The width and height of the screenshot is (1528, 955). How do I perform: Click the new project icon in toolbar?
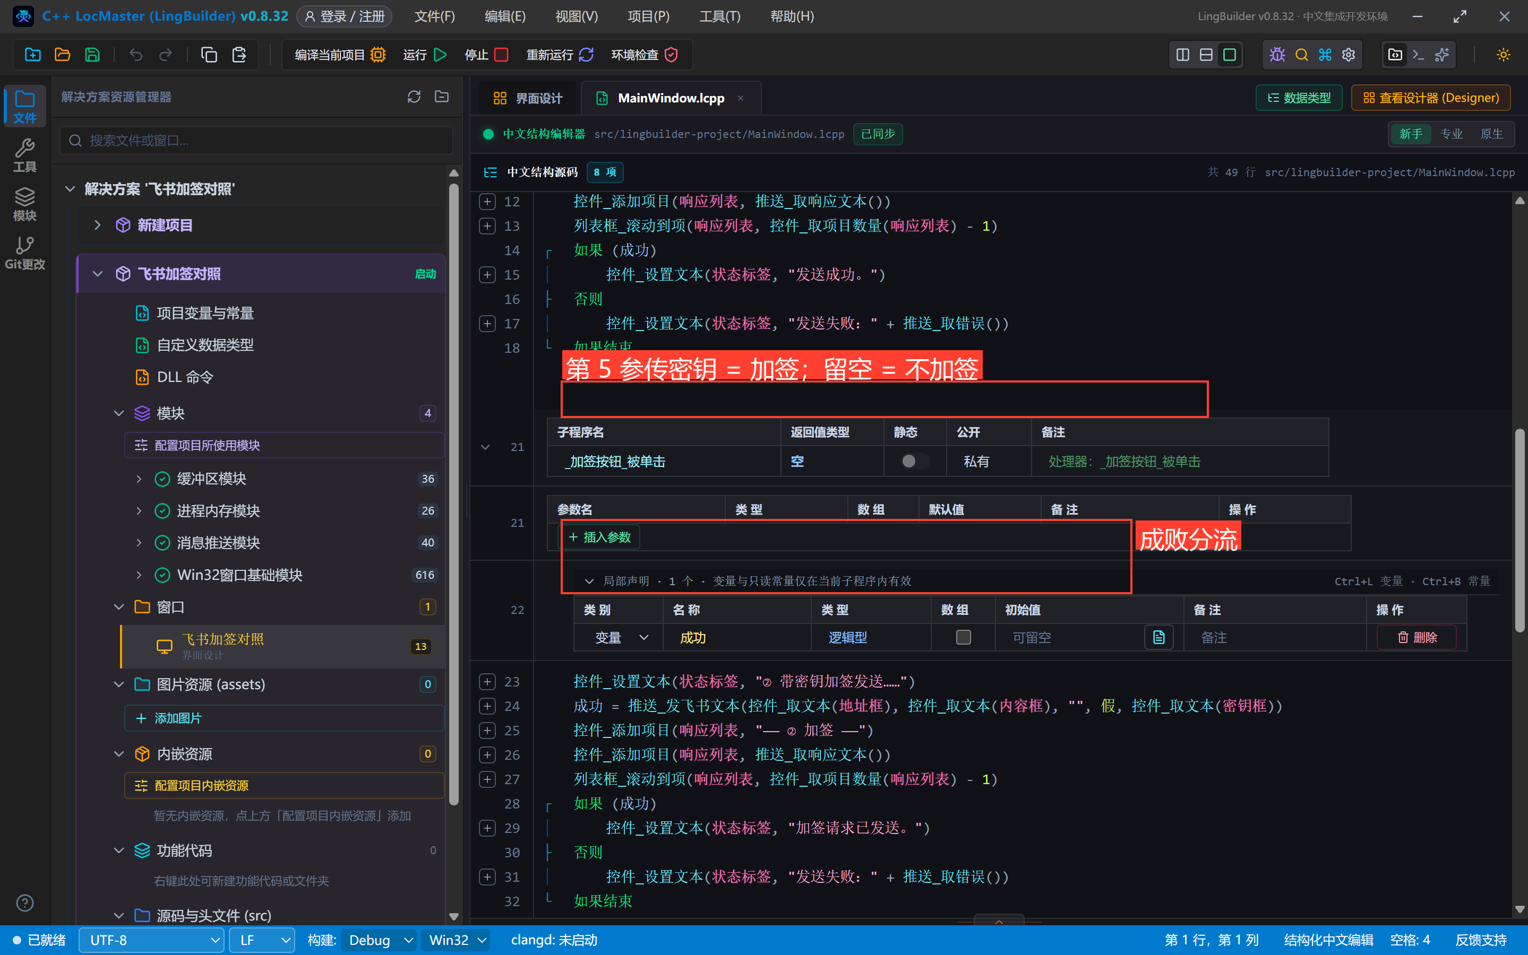[33, 55]
